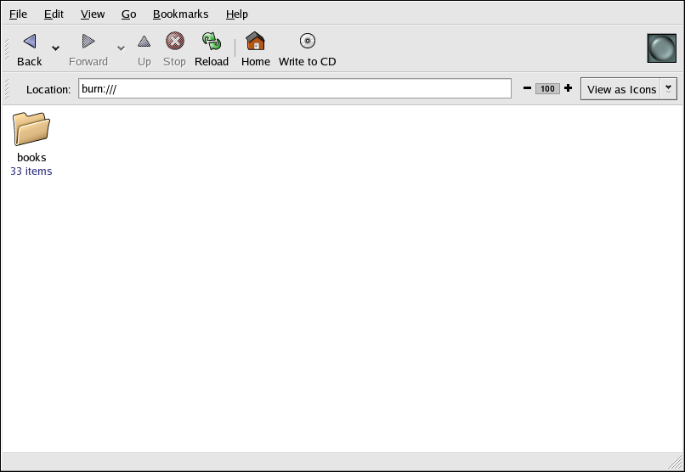Expand the Back history dropdown arrow

[56, 48]
